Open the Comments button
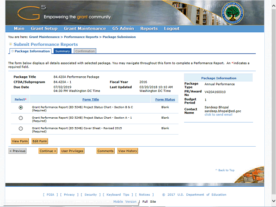Screen dimensions: 276x207 (x=105, y=151)
